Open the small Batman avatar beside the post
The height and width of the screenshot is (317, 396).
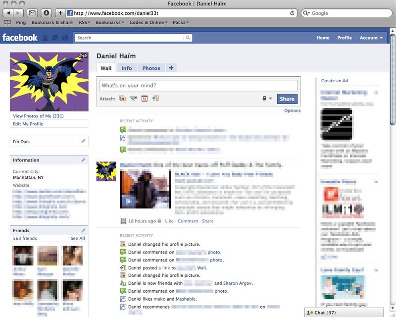106,171
